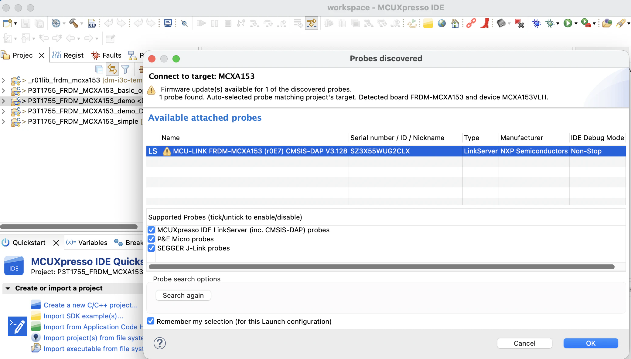Click the chip GUI flash tool icon
631x359 pixels.
coord(501,23)
